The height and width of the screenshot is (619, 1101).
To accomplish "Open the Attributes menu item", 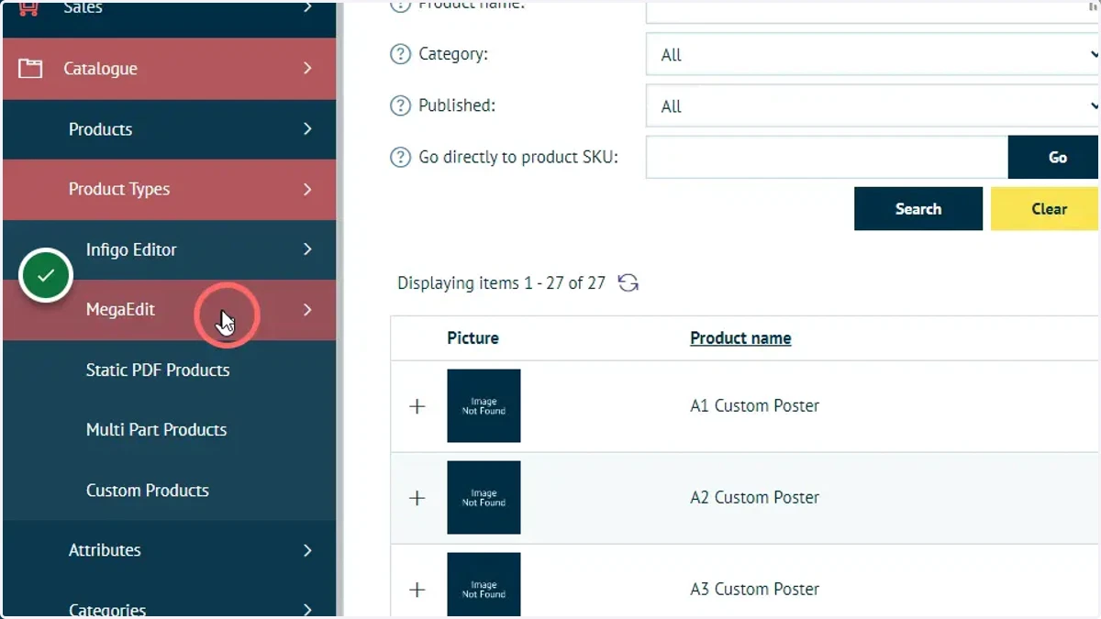I will click(x=170, y=550).
